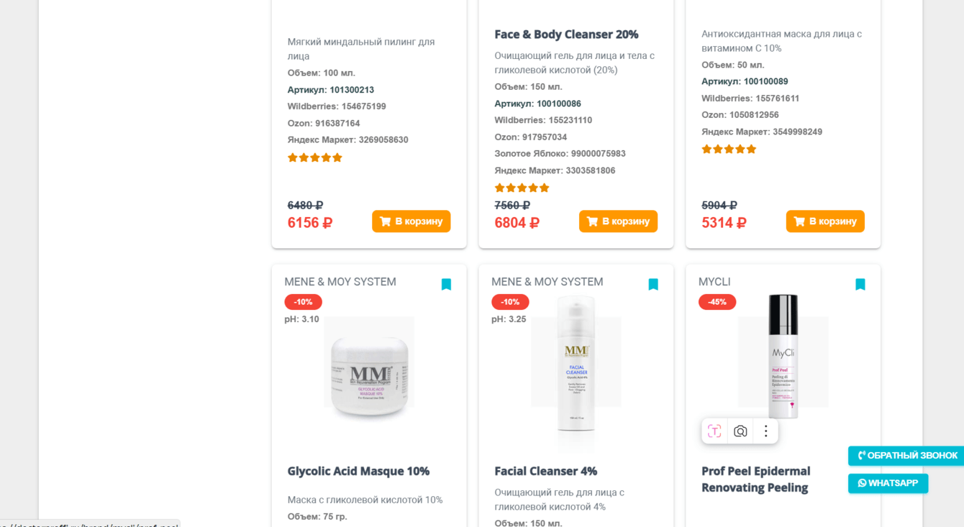Open the Facial Cleanser 4% title link

(x=545, y=472)
